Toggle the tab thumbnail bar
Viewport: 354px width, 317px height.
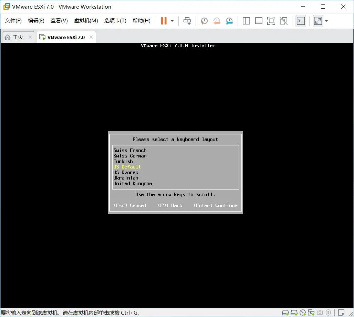(259, 21)
